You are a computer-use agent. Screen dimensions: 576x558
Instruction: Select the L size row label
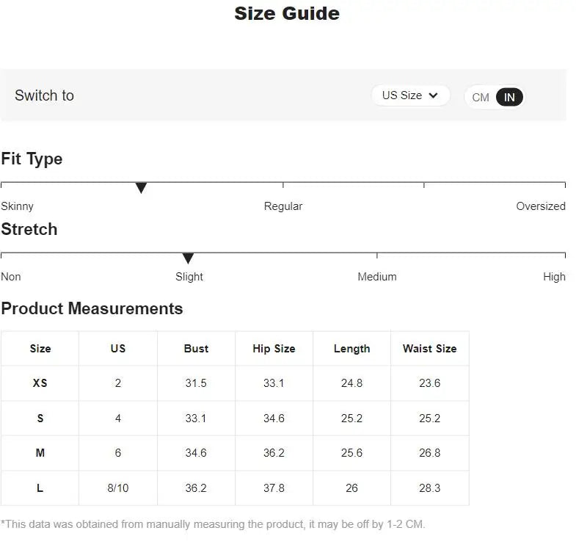(x=40, y=488)
